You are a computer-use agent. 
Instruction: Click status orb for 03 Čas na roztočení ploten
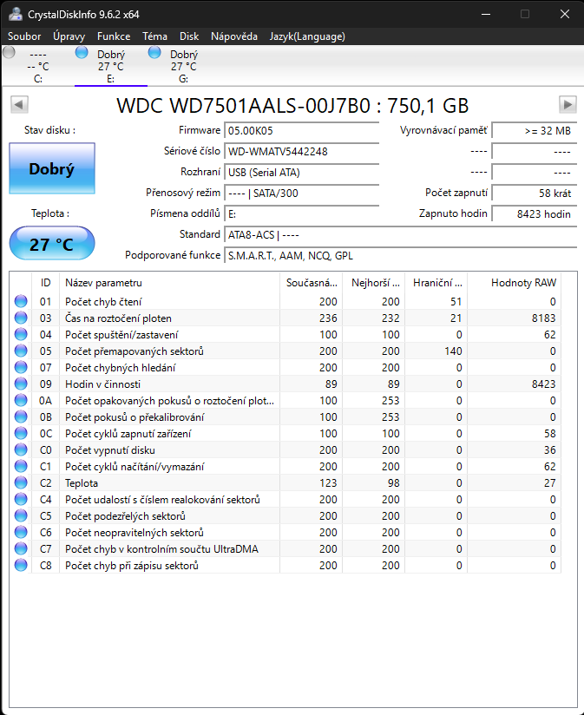click(21, 318)
